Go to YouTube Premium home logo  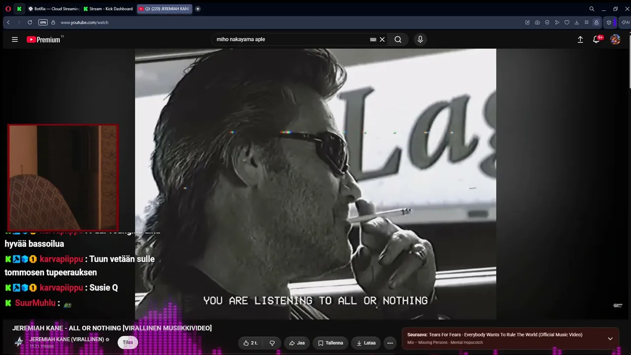coord(43,39)
